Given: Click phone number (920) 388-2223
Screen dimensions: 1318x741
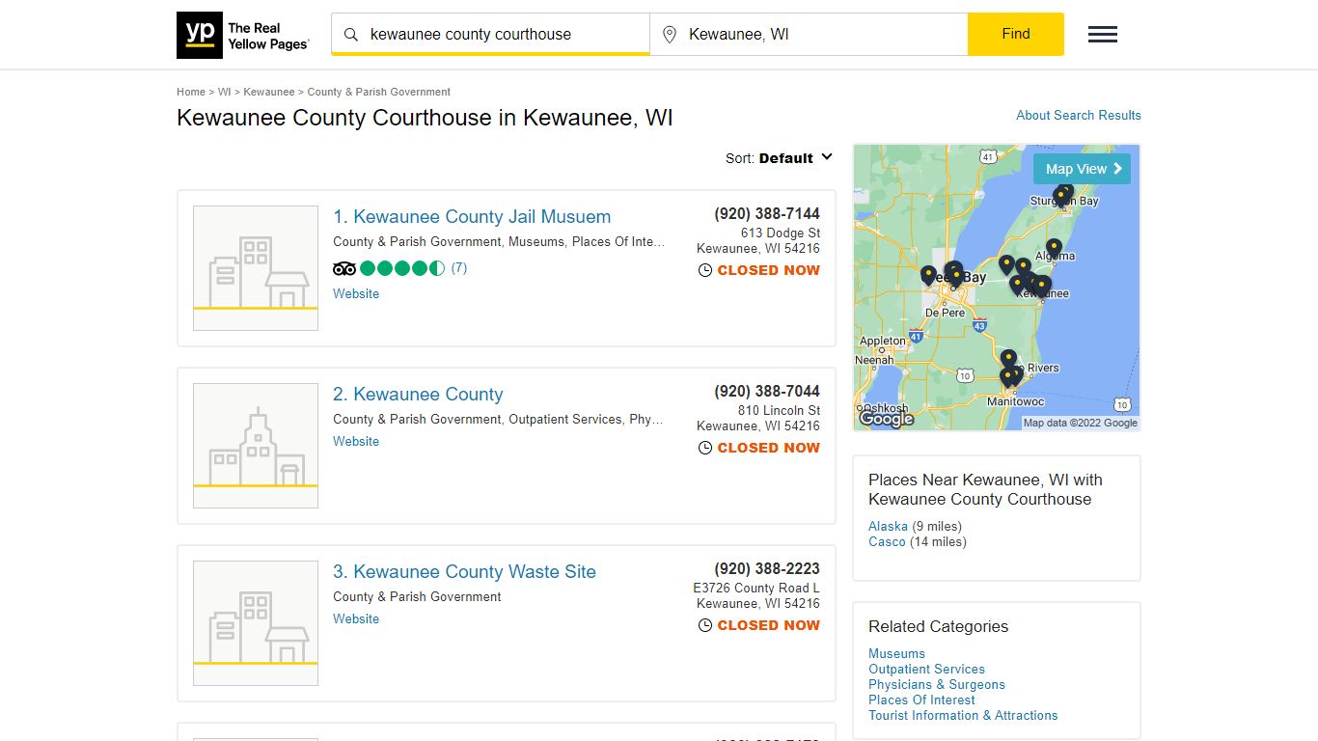Looking at the screenshot, I should click(x=767, y=569).
